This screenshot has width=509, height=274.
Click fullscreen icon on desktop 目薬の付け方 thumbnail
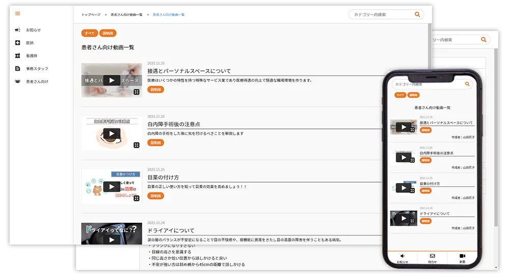[136, 198]
